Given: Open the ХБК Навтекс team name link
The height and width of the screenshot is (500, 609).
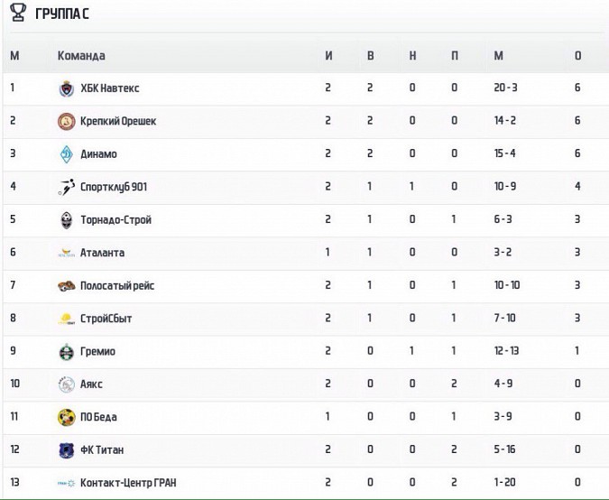Looking at the screenshot, I should tap(109, 88).
